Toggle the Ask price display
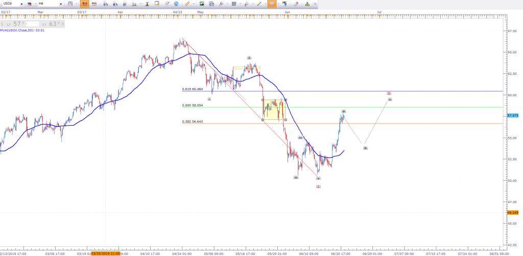Image resolution: width=523 pixels, height=256 pixels. (x=93, y=4)
